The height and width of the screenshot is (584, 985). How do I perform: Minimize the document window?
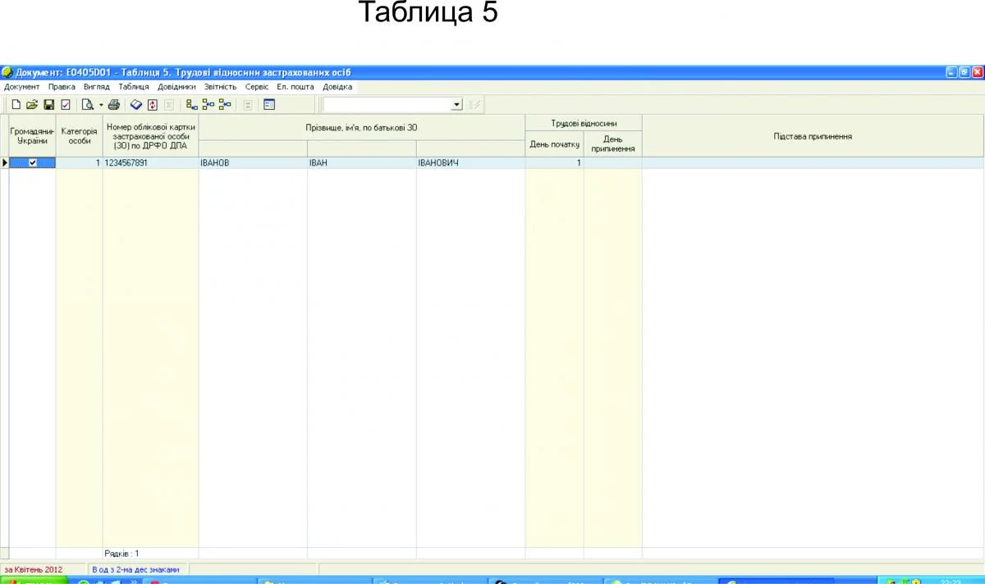click(951, 72)
